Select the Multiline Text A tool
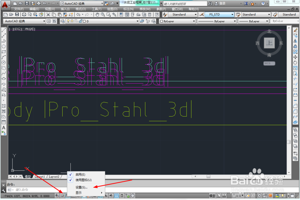Viewport: 300px width, 200px height. (x=4, y=127)
